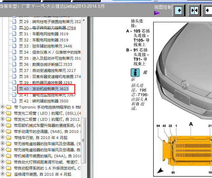Click document icon of 页 33 驻车辅助控制单元
Image resolution: width=212 pixels, height=178 pixels.
tap(14, 46)
